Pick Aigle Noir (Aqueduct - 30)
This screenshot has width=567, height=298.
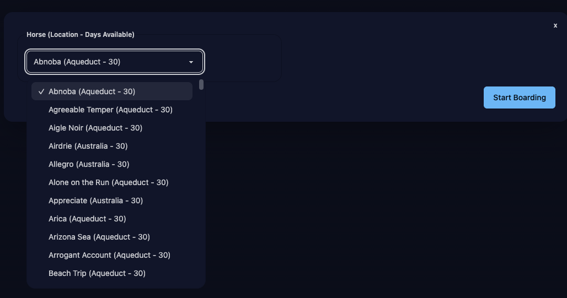click(95, 128)
